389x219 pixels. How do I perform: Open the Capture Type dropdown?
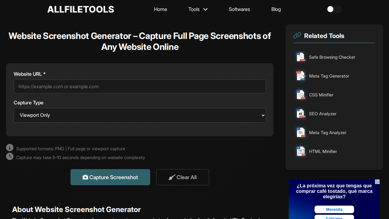coord(140,115)
